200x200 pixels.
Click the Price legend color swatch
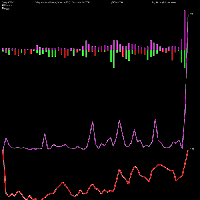pyautogui.click(x=2, y=8)
